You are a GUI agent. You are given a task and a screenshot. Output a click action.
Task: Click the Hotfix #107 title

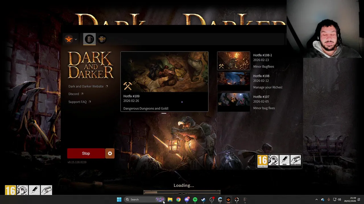(x=261, y=97)
